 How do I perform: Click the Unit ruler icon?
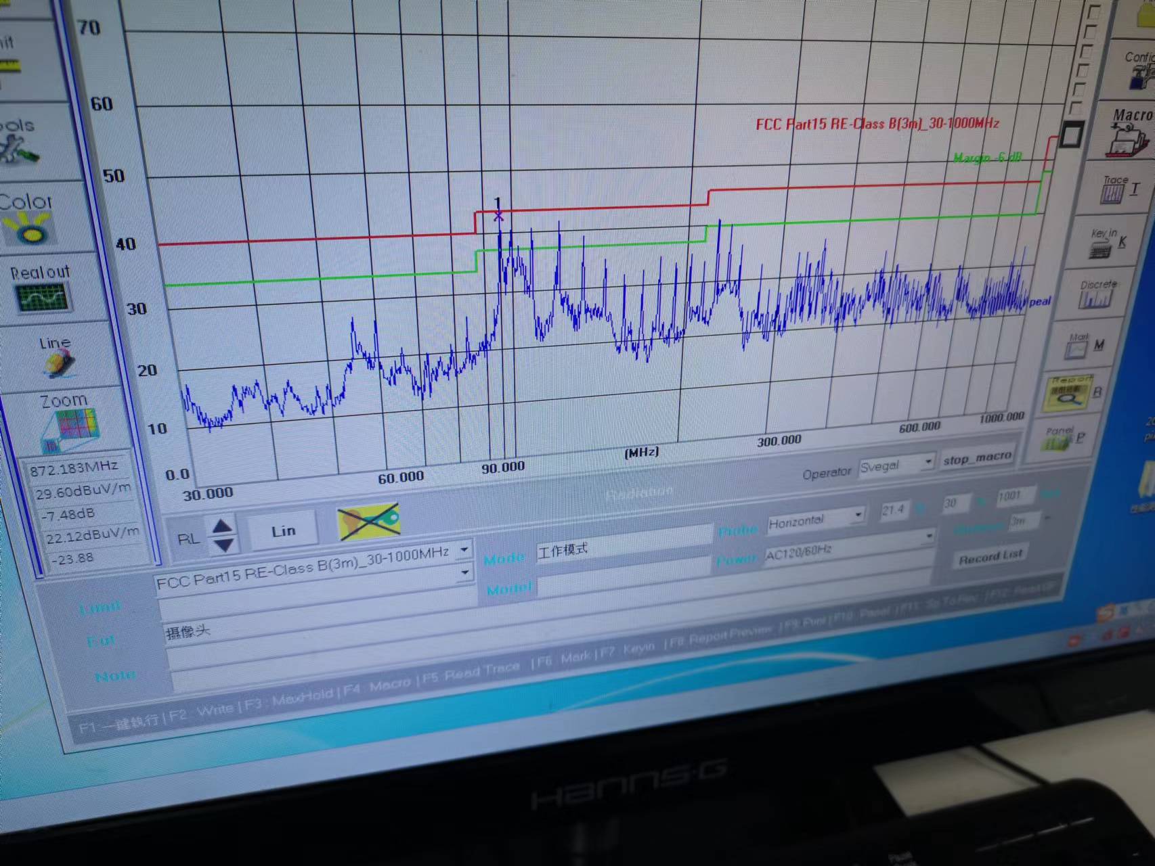point(9,66)
